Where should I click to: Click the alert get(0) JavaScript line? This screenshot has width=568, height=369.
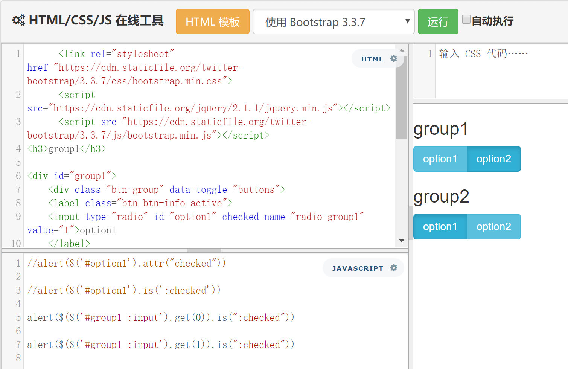(x=161, y=317)
